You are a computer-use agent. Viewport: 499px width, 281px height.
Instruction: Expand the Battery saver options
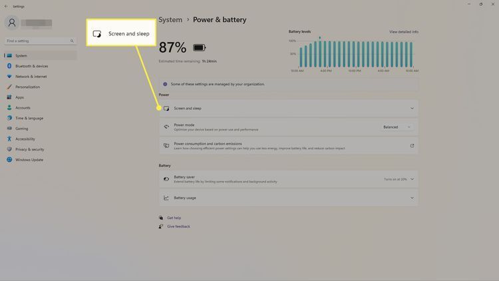click(412, 179)
